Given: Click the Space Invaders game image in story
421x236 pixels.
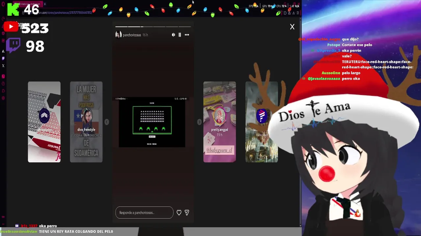Looking at the screenshot, I should pyautogui.click(x=152, y=122).
